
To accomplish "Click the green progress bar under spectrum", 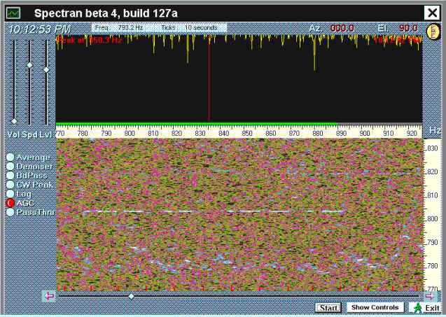I will [196, 124].
